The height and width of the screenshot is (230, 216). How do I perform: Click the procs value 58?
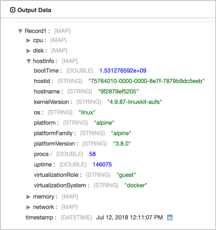(92, 154)
